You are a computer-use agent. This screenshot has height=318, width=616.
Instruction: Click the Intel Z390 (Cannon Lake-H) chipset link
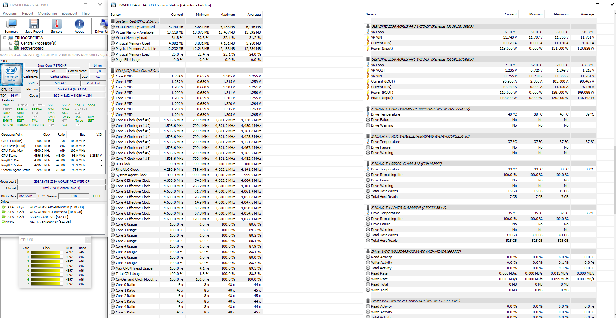pos(61,188)
